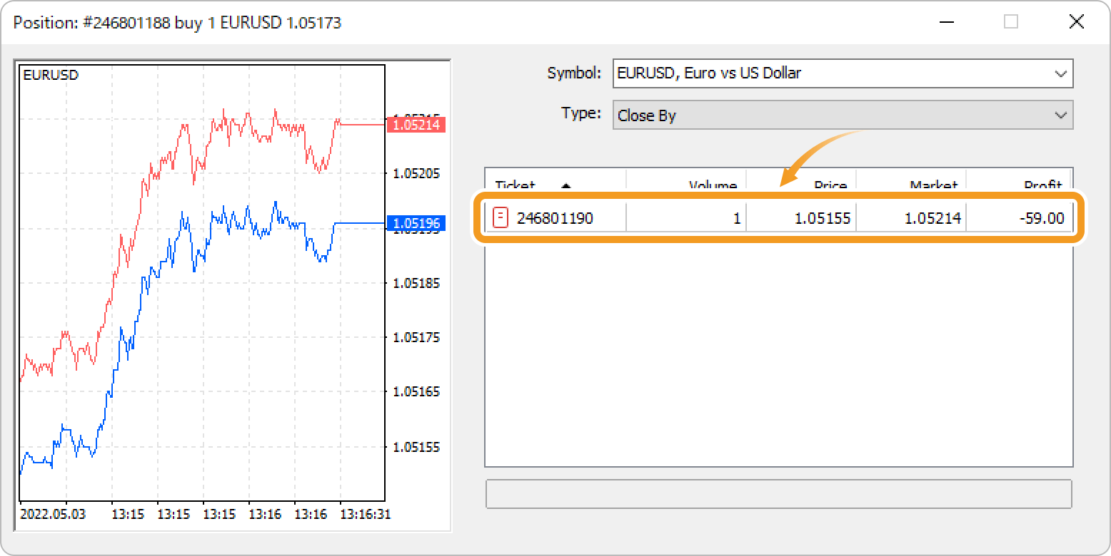Sort by the Profit column header

[x=1042, y=185]
